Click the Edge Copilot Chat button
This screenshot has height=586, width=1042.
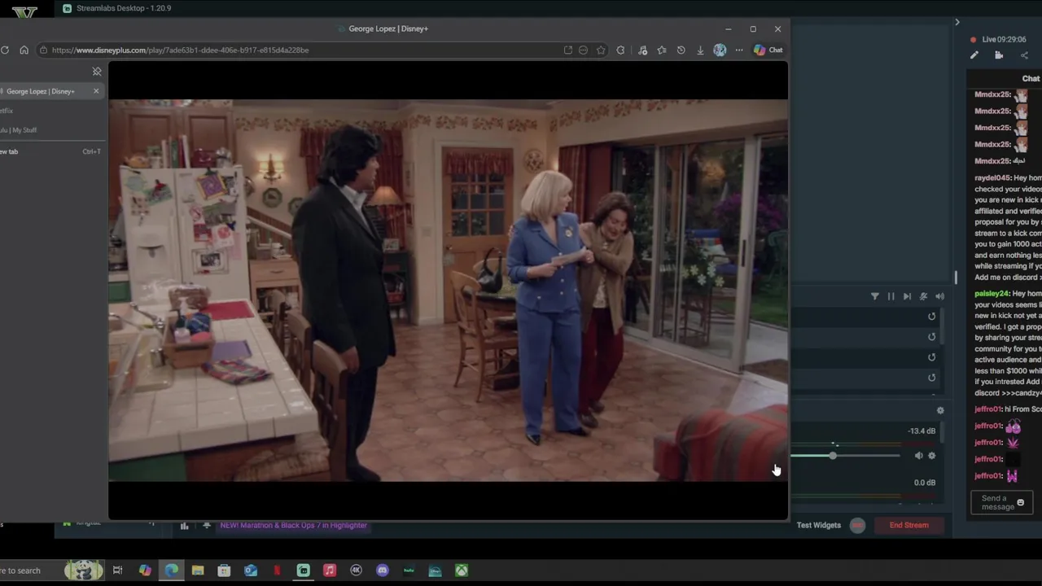tap(768, 50)
